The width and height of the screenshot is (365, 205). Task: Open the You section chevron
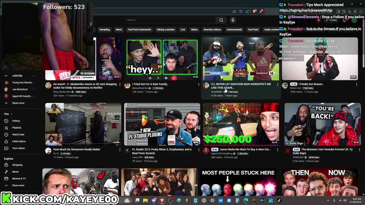pyautogui.click(x=11, y=114)
